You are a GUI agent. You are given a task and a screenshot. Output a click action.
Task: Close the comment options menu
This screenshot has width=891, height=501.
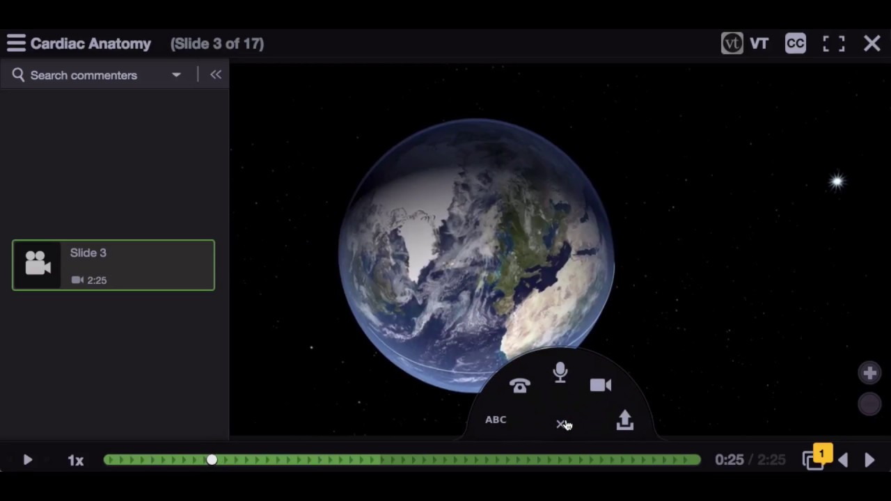pyautogui.click(x=561, y=424)
